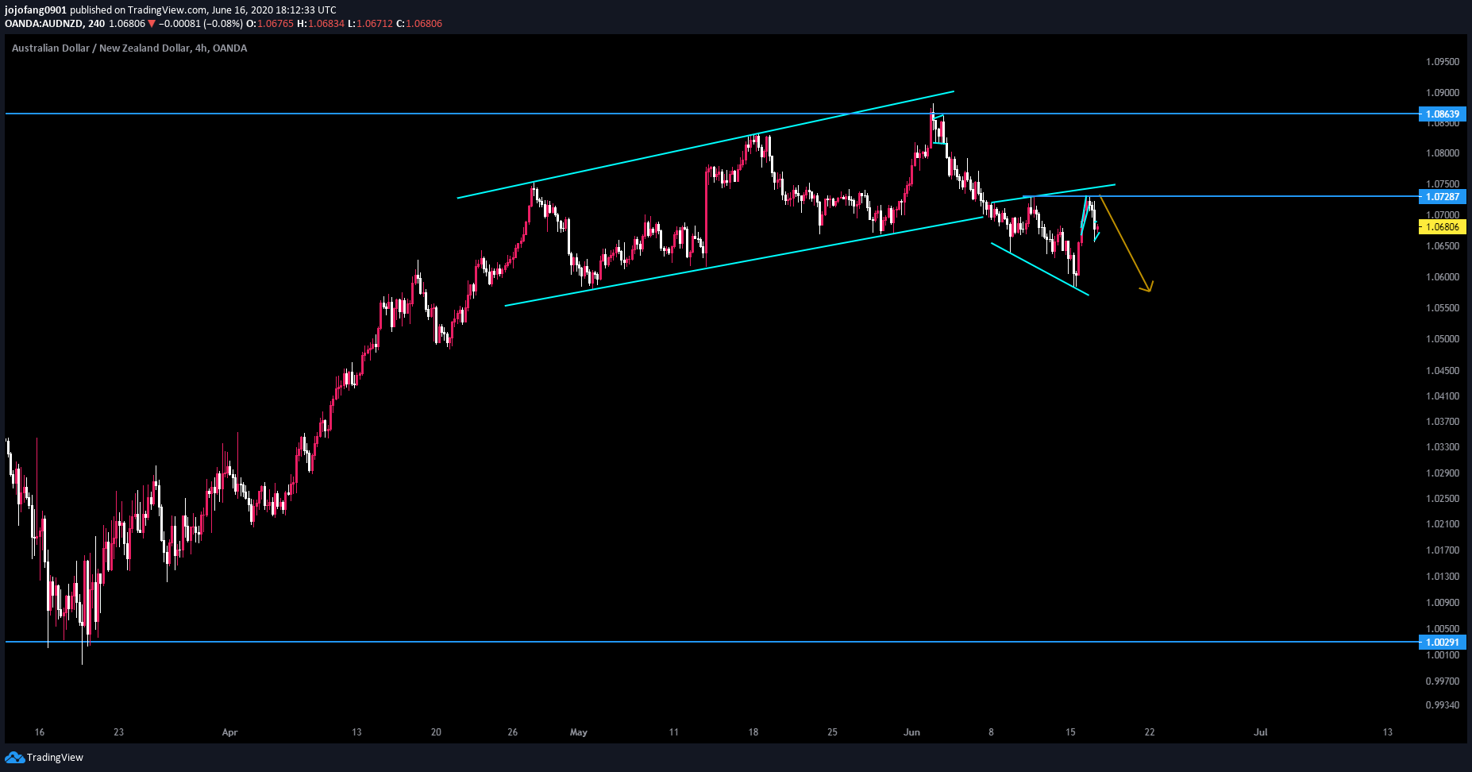Click the 'Jun' label on time axis

pos(911,731)
